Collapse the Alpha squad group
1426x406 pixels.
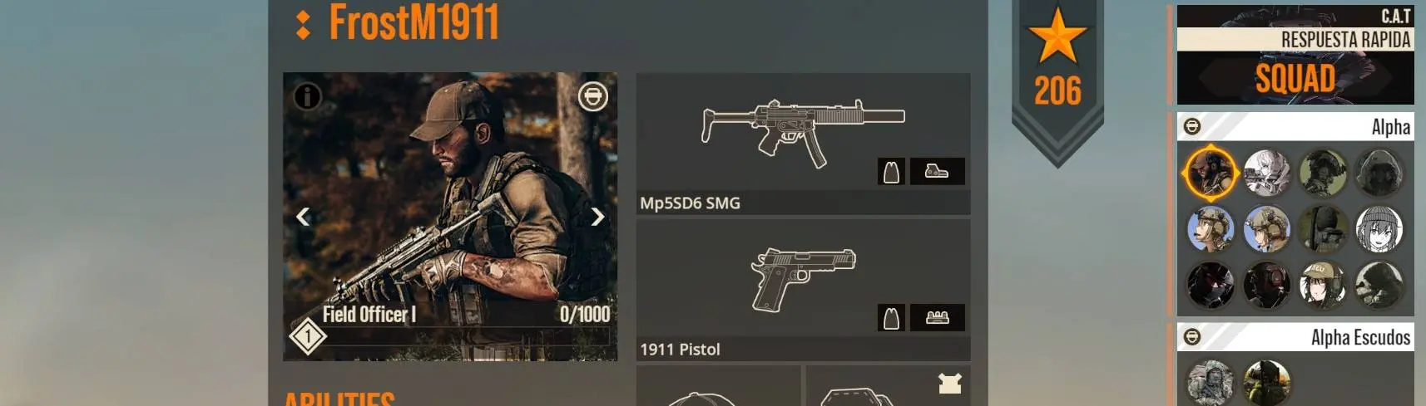point(1192,126)
